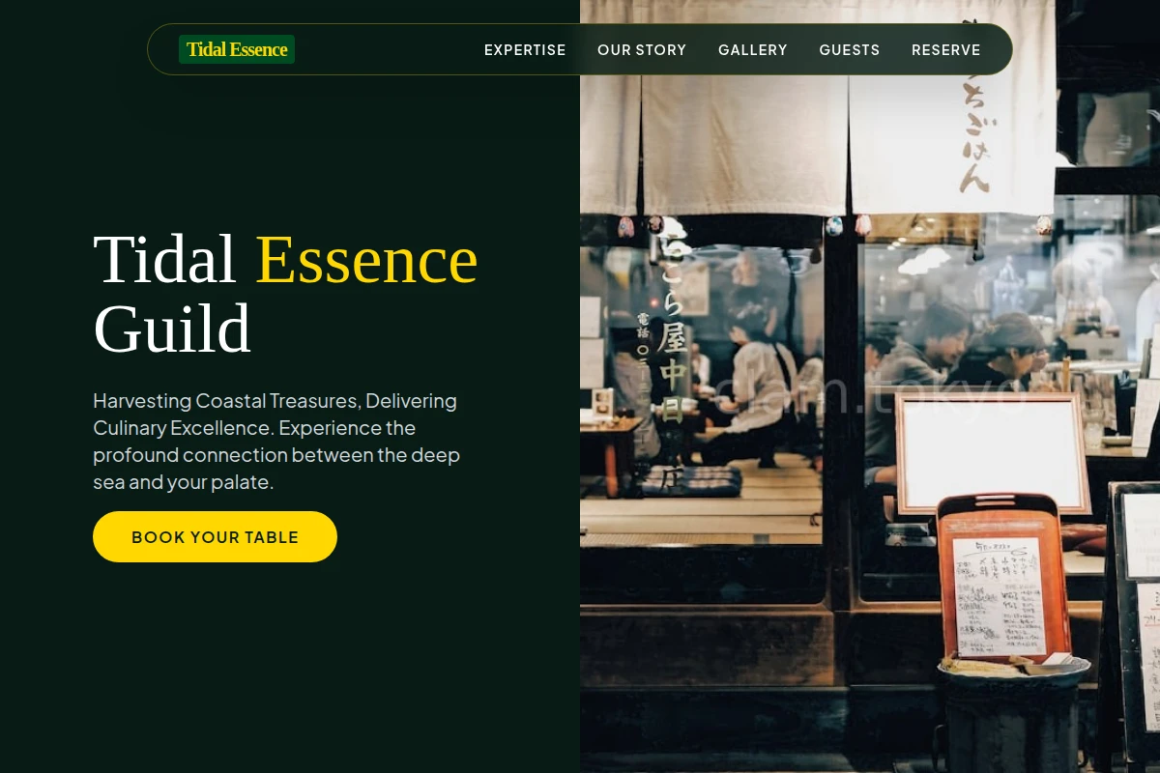The image size is (1160, 773).
Task: Click the Harvesting Coastal Treasures paragraph
Action: pyautogui.click(x=276, y=441)
